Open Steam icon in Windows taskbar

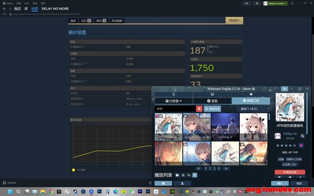pyautogui.click(x=75, y=192)
